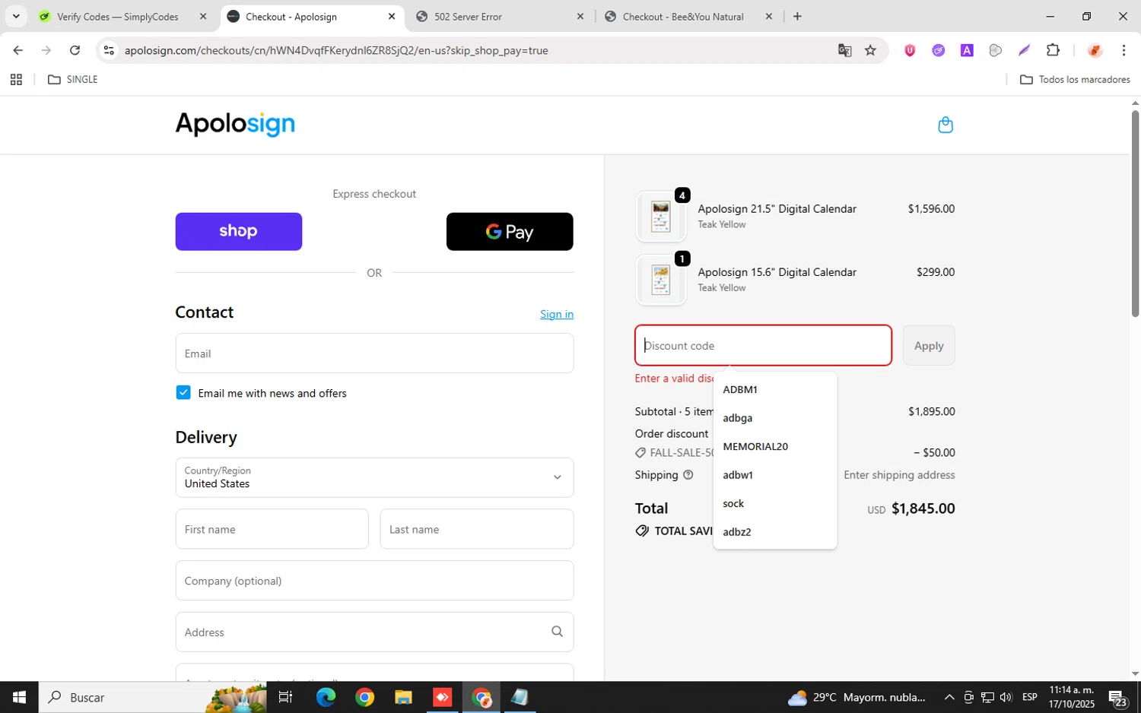This screenshot has width=1141, height=713.
Task: Toggle the Email me with news and offers checkbox
Action: (x=183, y=392)
